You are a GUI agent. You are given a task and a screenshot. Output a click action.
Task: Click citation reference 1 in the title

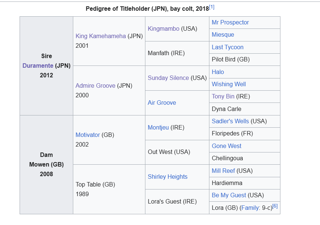pyautogui.click(x=212, y=7)
